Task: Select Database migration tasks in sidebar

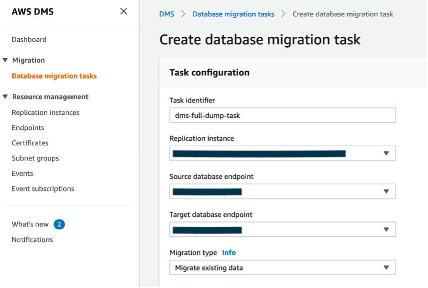Action: click(x=54, y=76)
